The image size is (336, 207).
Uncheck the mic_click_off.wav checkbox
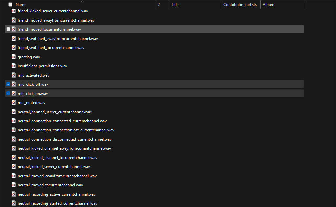9,84
